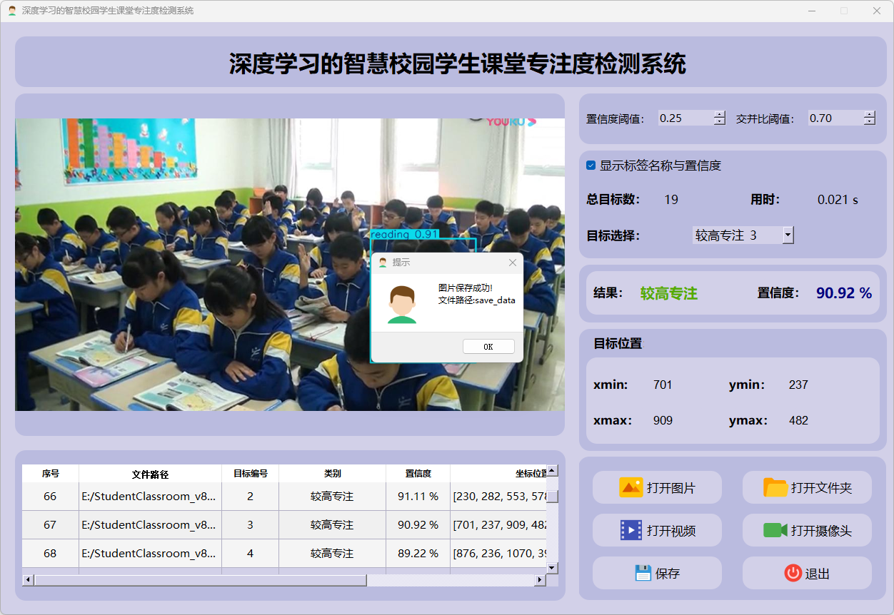Click the vertical scrollbar thumb of table
The image size is (894, 615).
(552, 497)
